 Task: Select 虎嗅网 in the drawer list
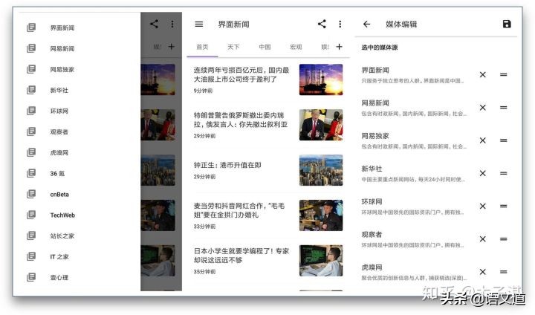click(59, 153)
